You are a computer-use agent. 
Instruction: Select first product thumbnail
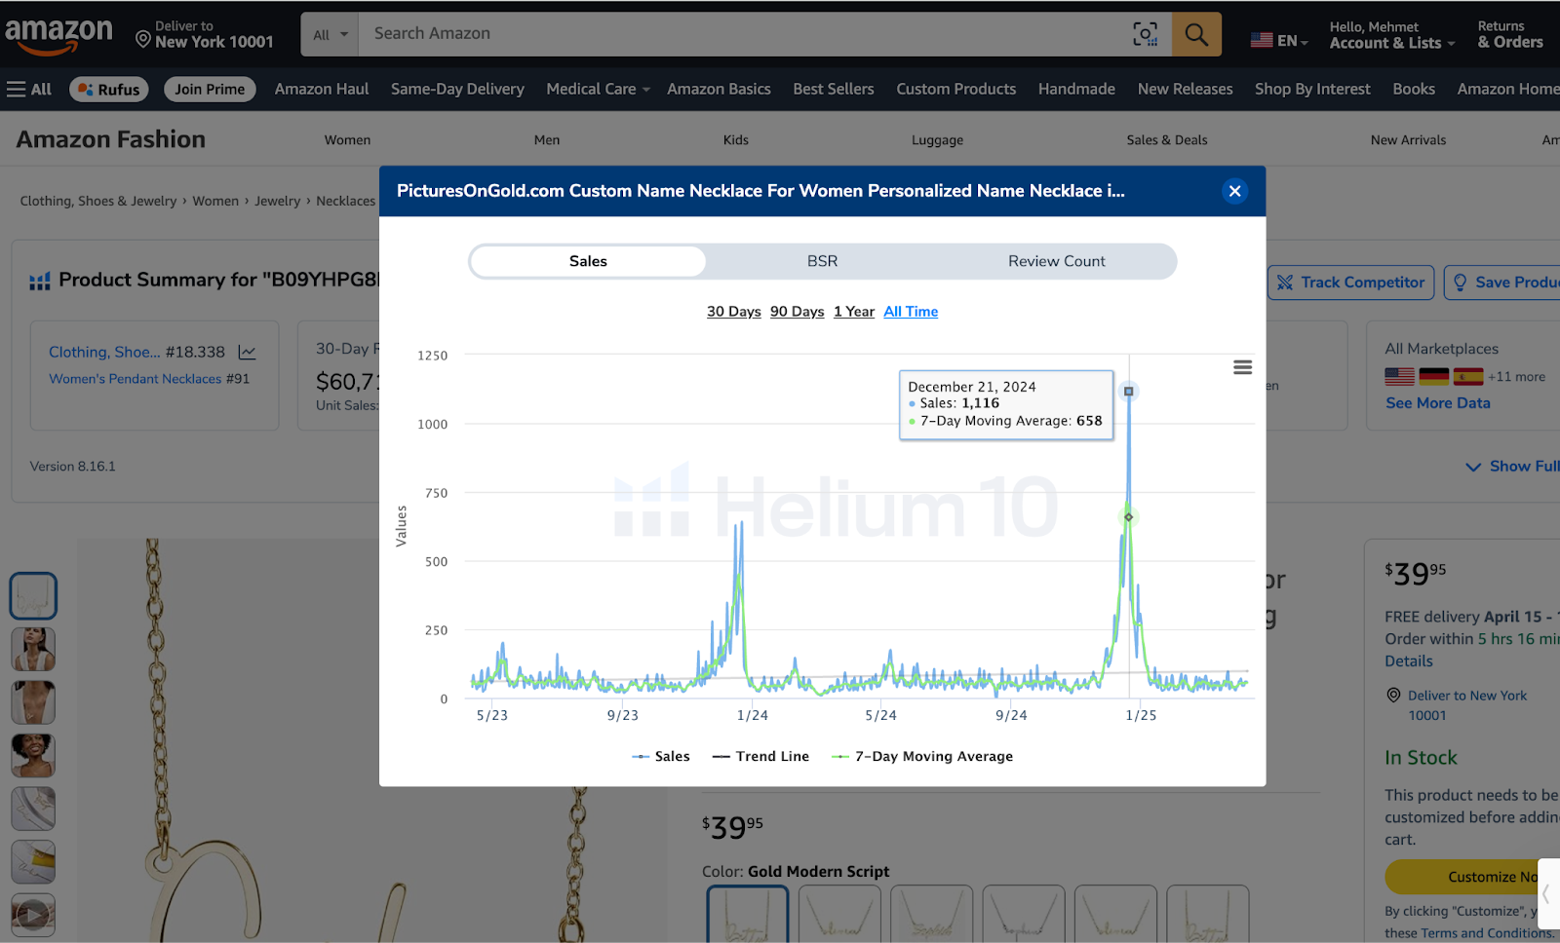tap(33, 595)
